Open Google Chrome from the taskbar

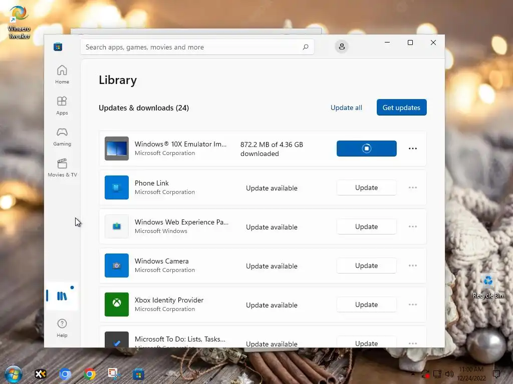pos(89,374)
